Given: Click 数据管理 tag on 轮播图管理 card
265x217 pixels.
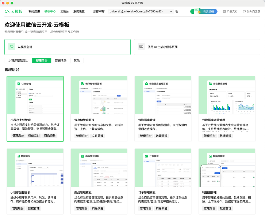Looking at the screenshot, I should [x=226, y=208].
